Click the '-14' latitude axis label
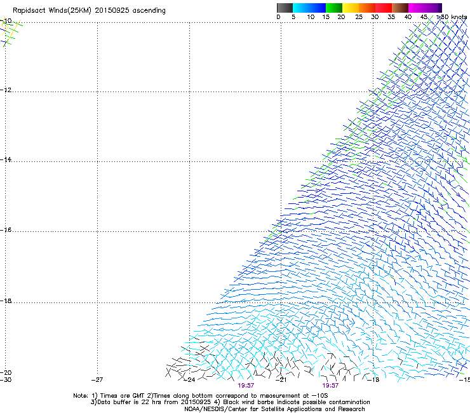Image resolution: width=470 pixels, height=413 pixels. pyautogui.click(x=6, y=160)
